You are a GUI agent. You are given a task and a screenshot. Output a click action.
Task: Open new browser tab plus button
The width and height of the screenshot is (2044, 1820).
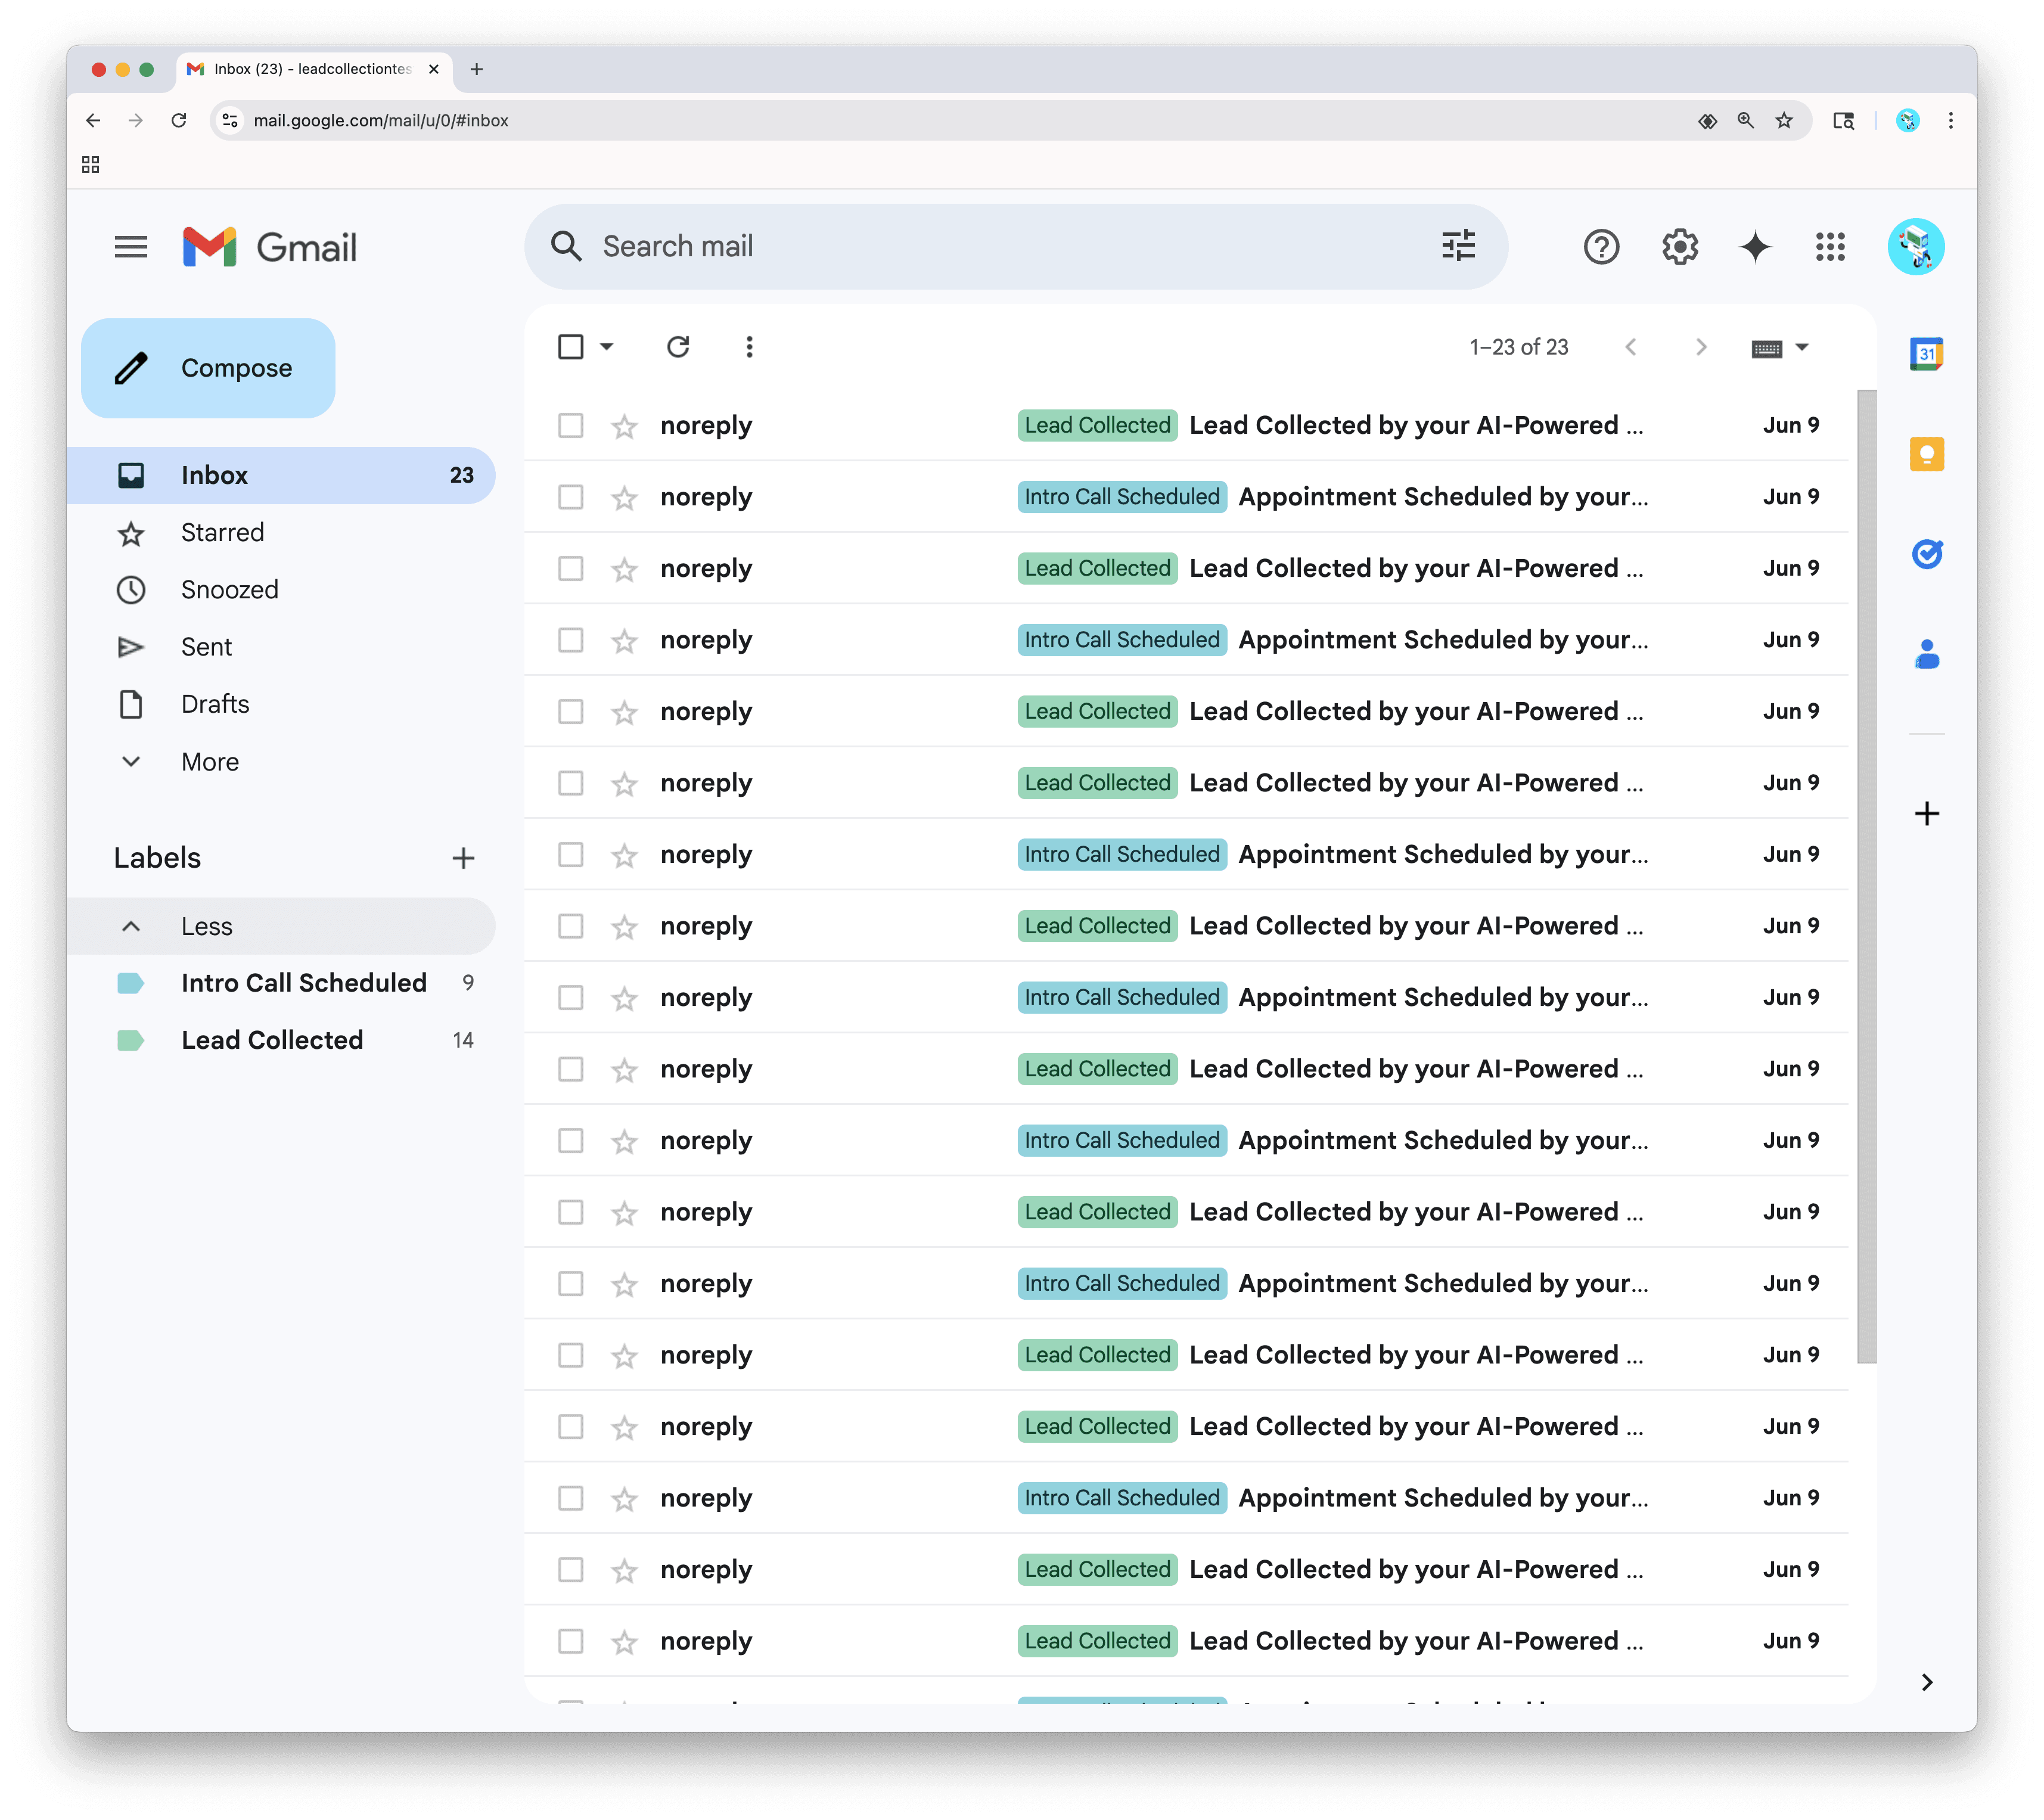[477, 70]
